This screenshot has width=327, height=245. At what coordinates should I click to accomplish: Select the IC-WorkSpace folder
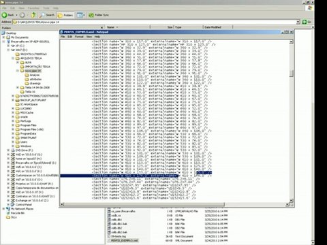29,104
